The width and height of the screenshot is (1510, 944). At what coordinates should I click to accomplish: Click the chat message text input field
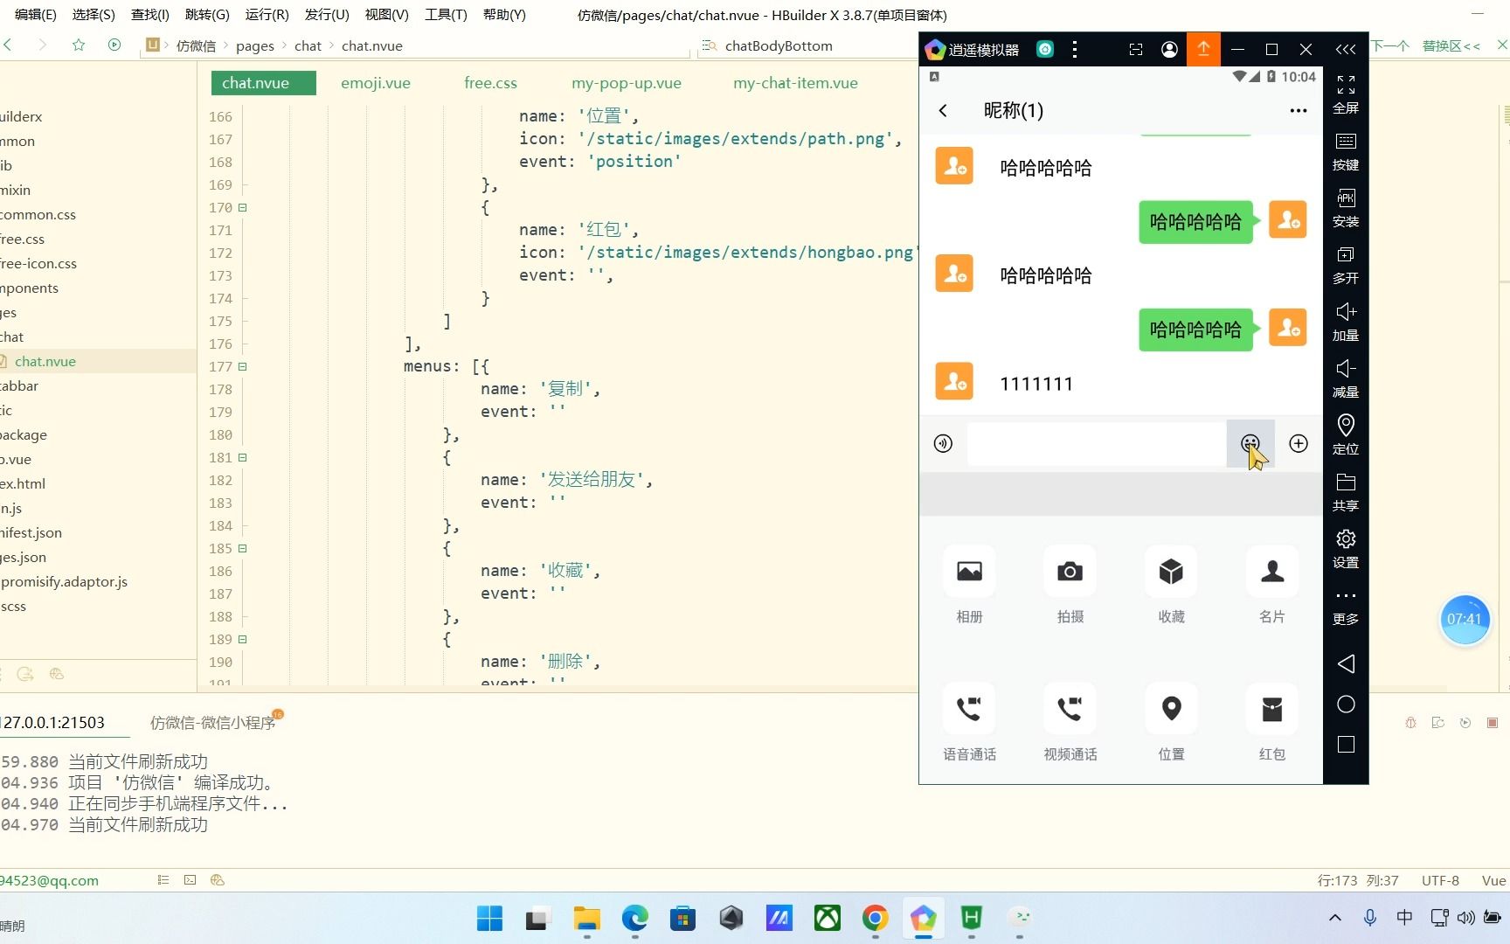pyautogui.click(x=1096, y=443)
